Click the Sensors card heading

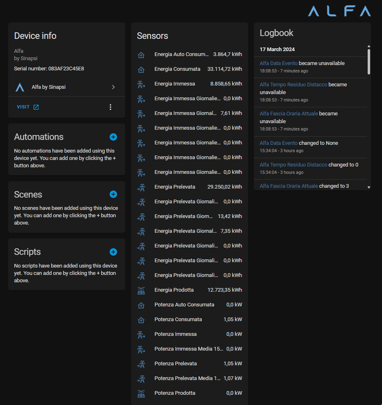(152, 36)
